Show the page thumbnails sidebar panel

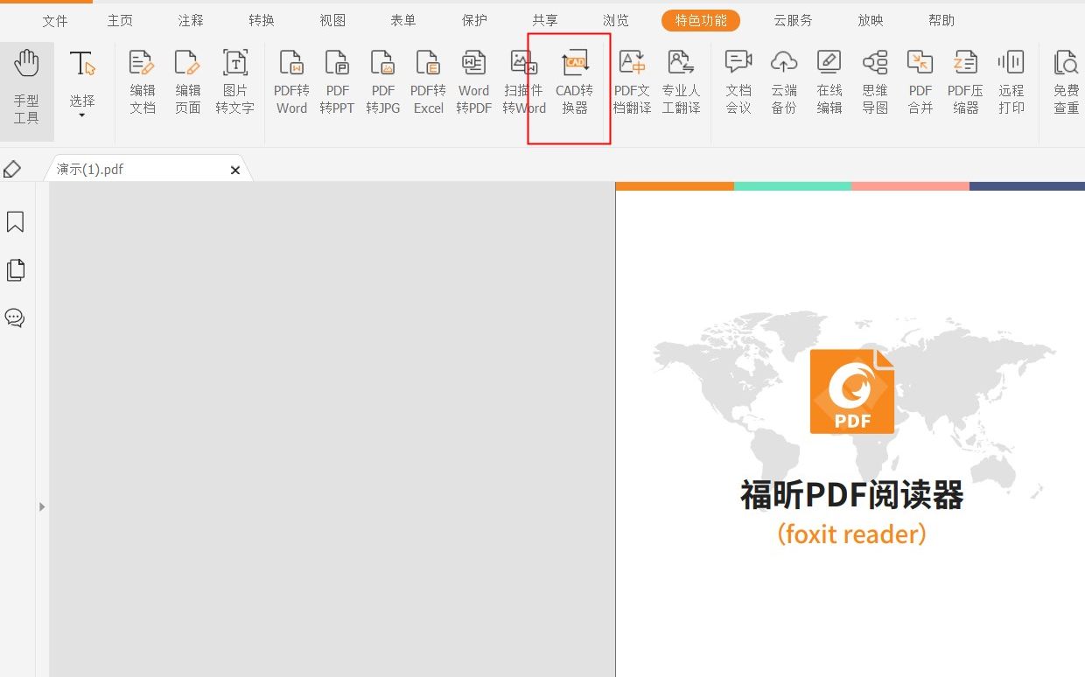click(15, 270)
